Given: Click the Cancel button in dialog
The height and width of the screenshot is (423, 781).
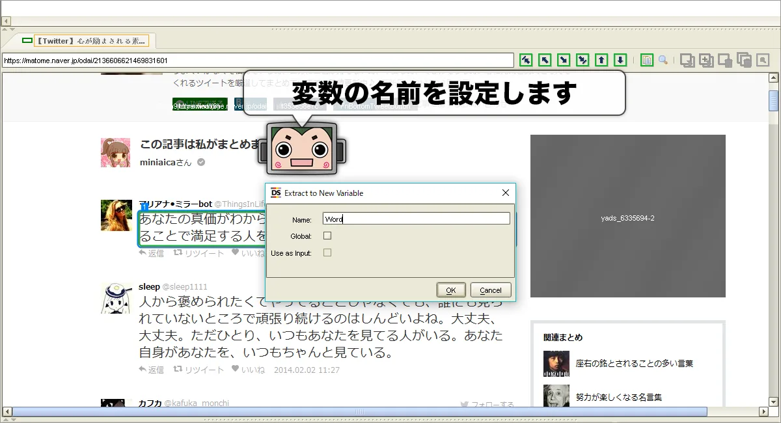Looking at the screenshot, I should click(491, 290).
